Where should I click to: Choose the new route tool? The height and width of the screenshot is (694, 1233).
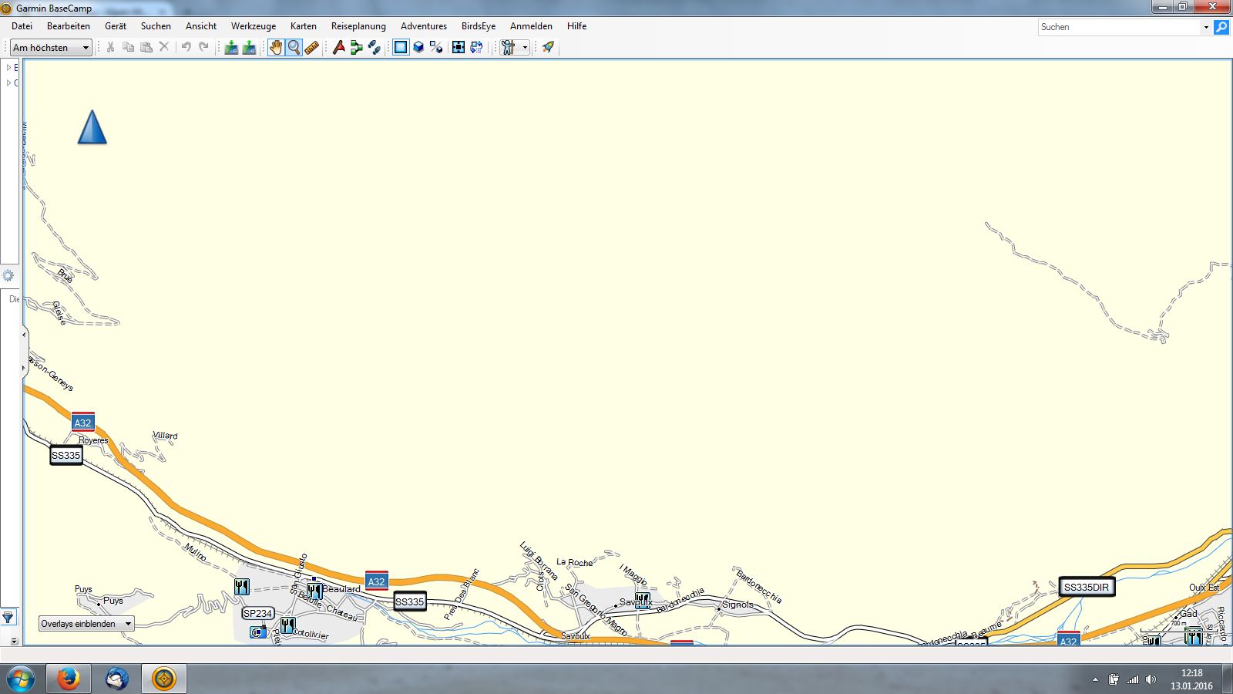tap(356, 48)
